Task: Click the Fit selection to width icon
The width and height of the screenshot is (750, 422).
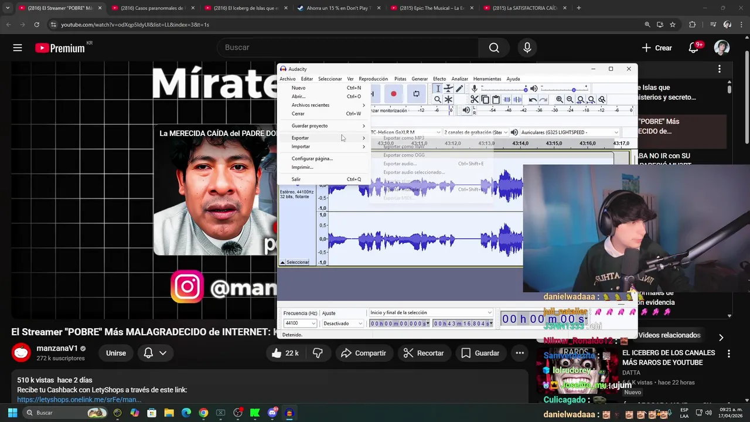Action: click(581, 100)
